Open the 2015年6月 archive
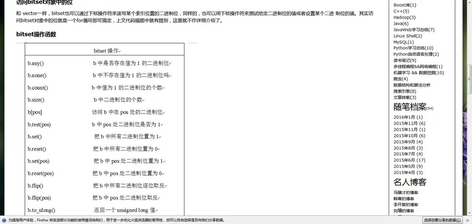The image size is (472, 224). [409, 160]
